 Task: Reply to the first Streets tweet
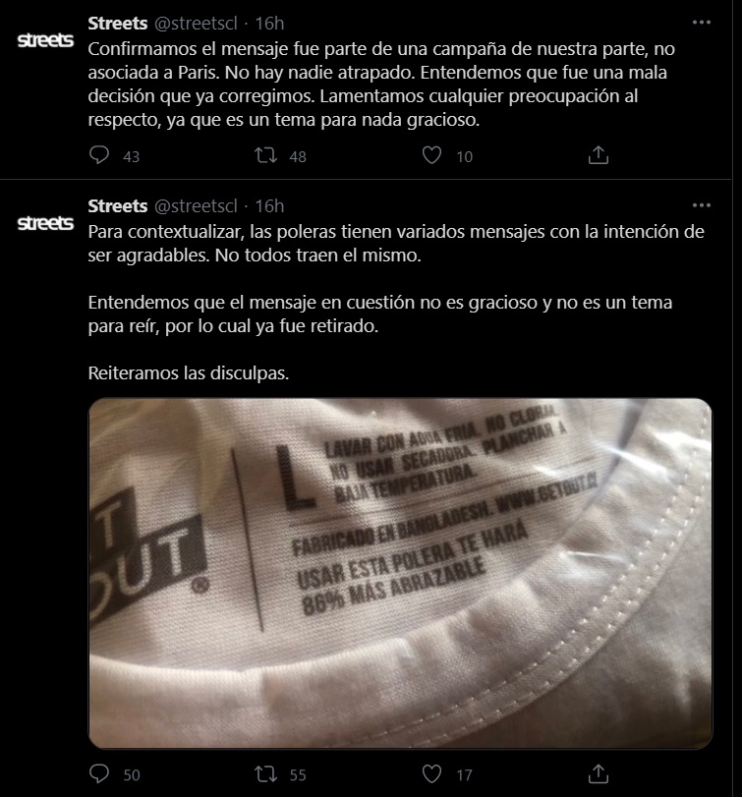tap(99, 155)
